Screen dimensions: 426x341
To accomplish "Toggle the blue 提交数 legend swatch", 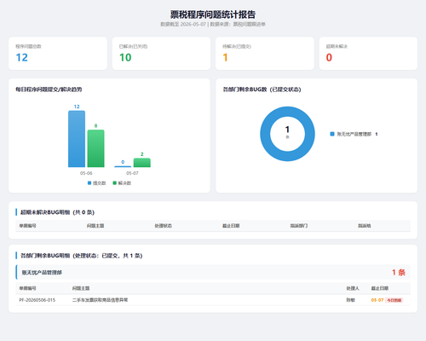I will [89, 183].
